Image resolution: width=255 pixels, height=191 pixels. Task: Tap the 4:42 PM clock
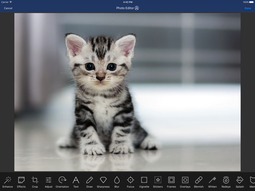[127, 2]
